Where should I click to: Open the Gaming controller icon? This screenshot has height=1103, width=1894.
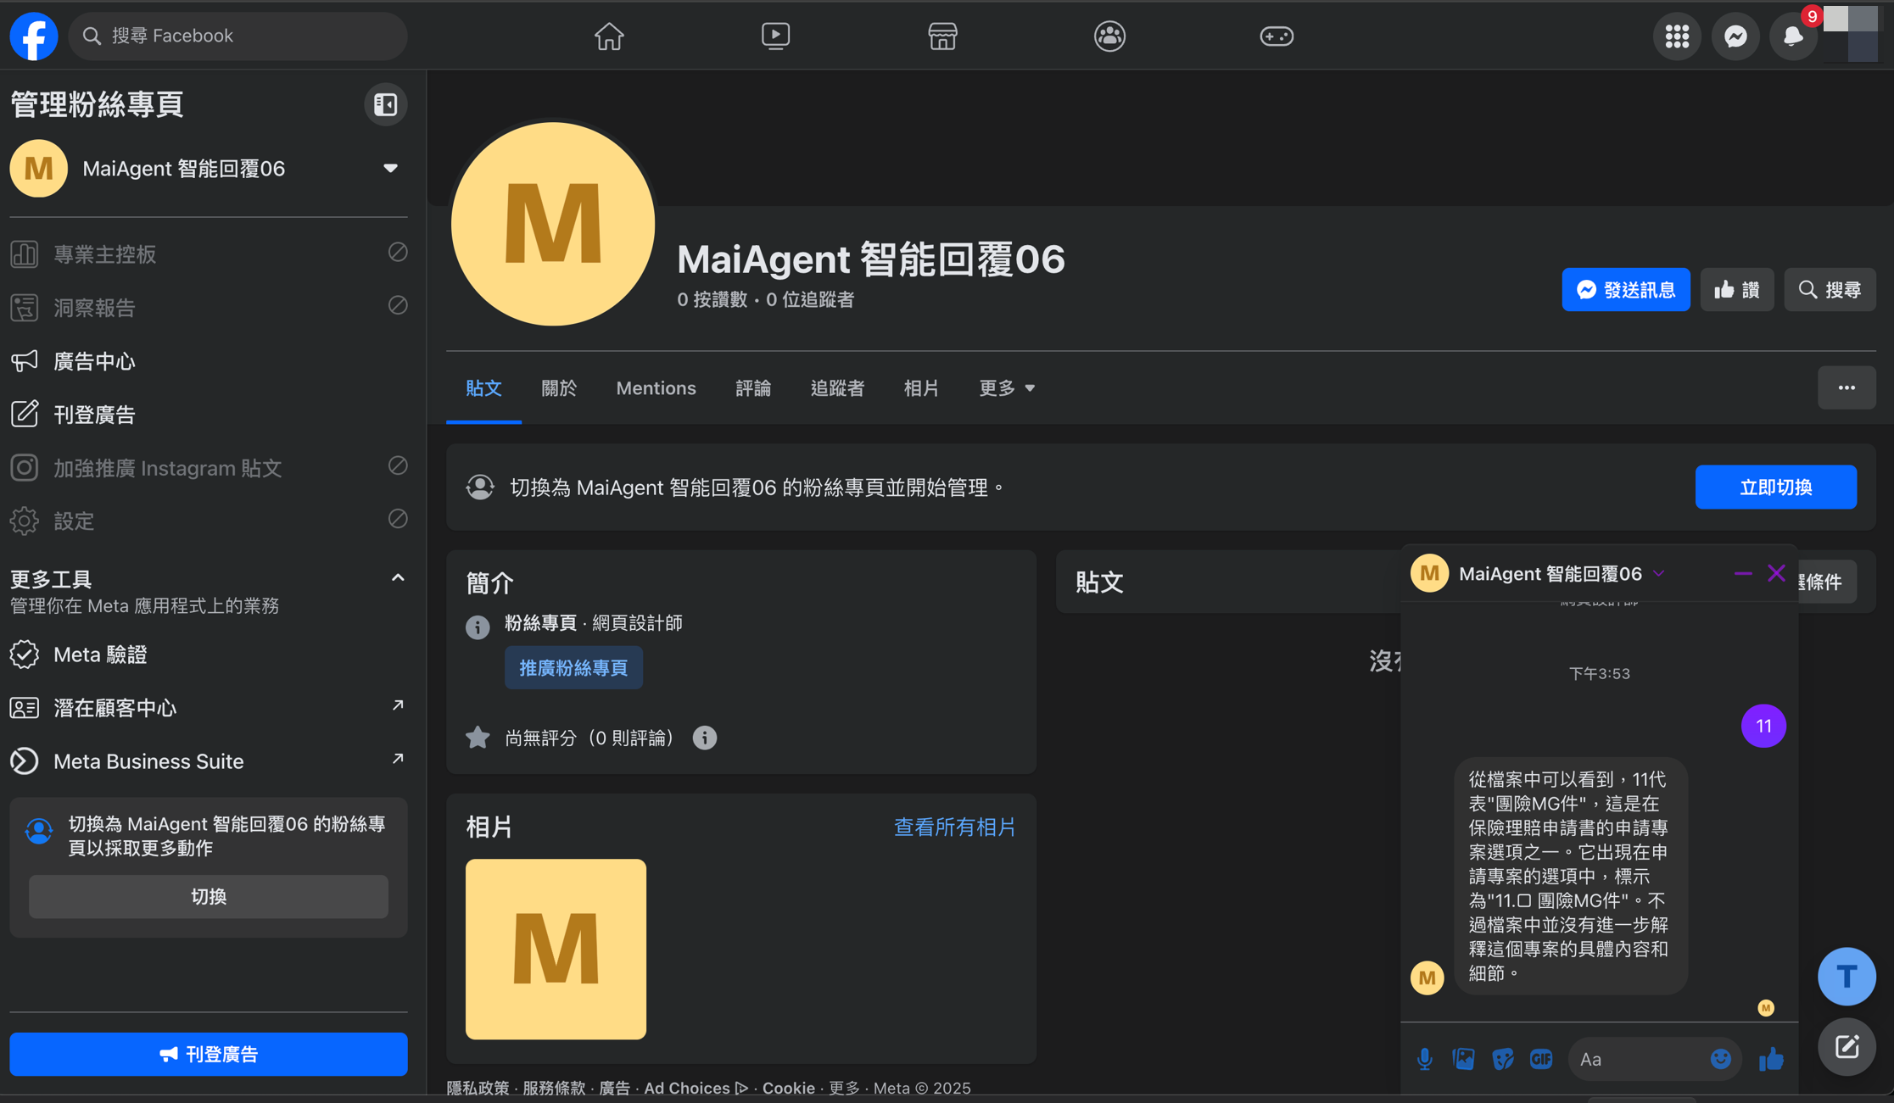1276,36
